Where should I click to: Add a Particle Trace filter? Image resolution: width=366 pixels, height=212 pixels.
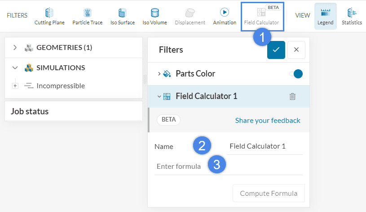coord(87,16)
